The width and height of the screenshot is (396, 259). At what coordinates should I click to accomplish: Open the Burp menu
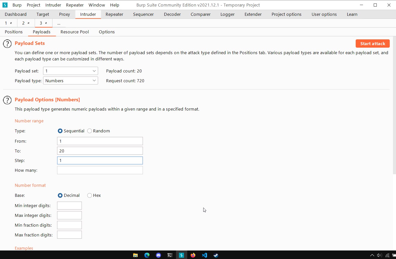point(17,5)
